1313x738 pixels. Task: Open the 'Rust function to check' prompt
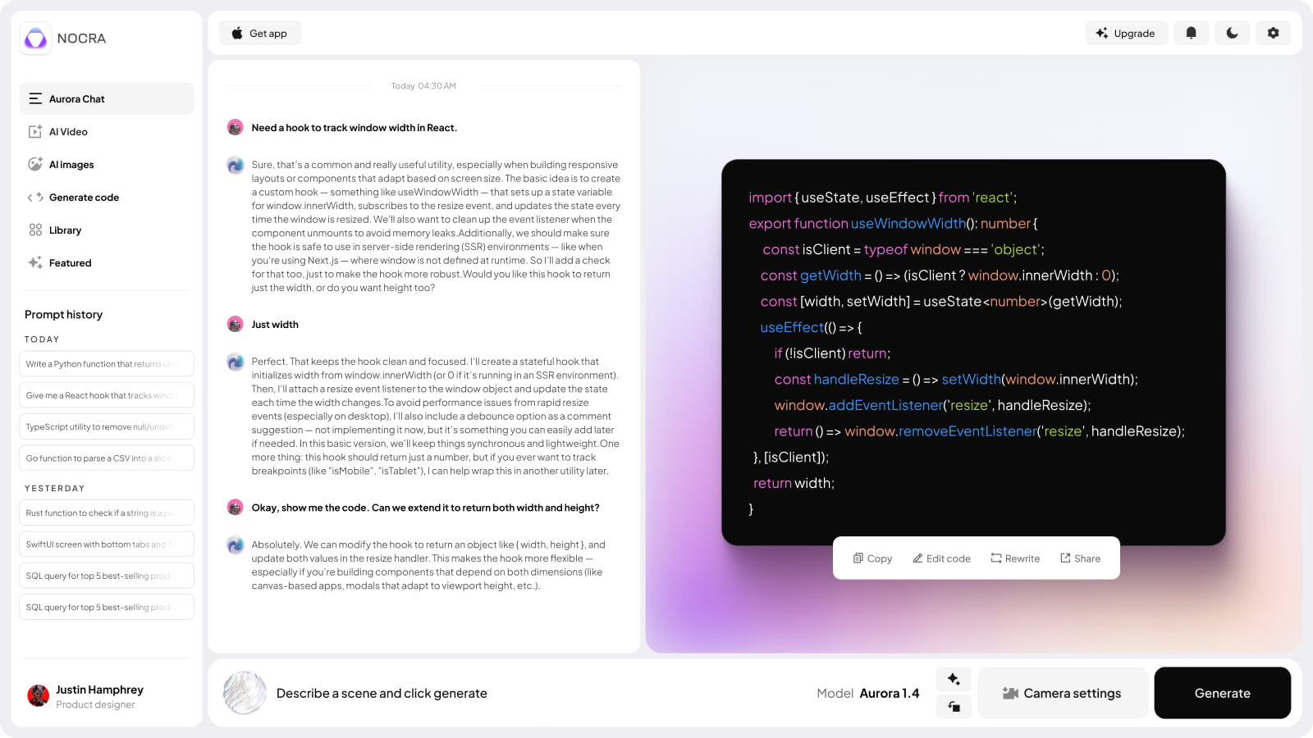(106, 512)
